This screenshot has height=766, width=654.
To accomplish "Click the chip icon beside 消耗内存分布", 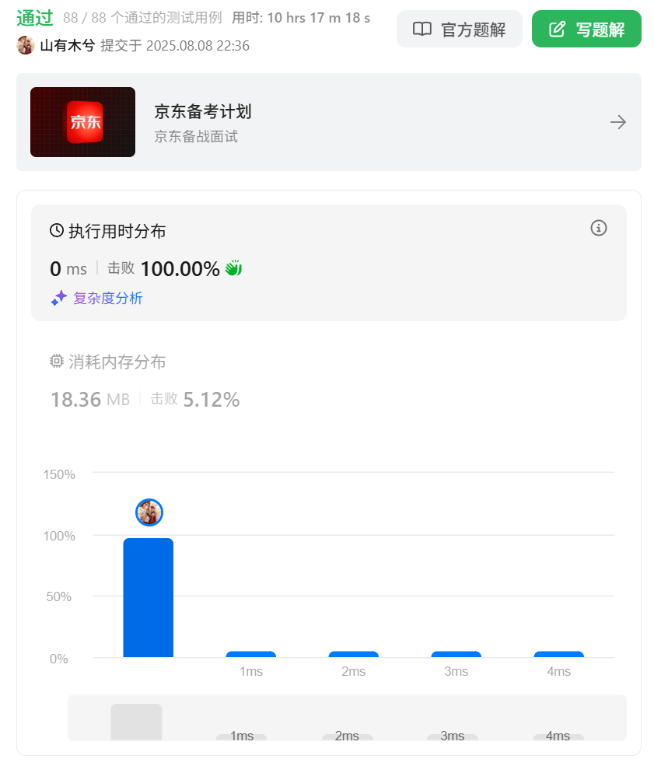I will coord(57,362).
